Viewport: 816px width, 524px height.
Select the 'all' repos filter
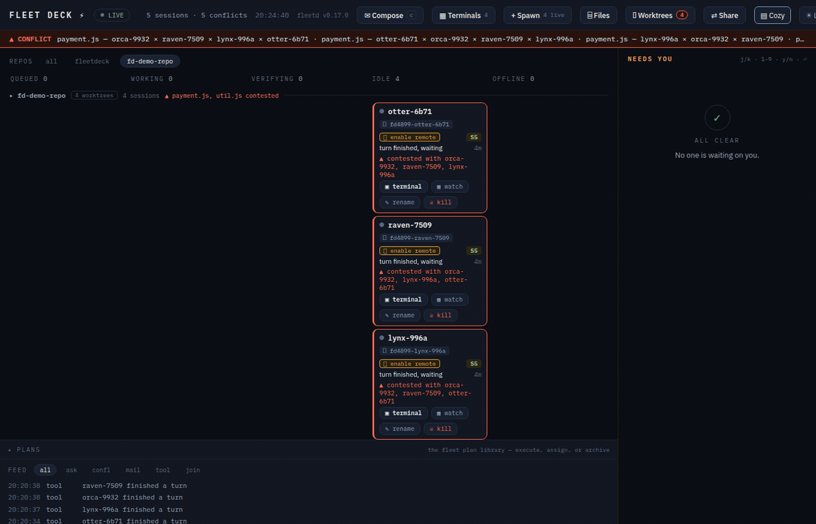click(51, 61)
